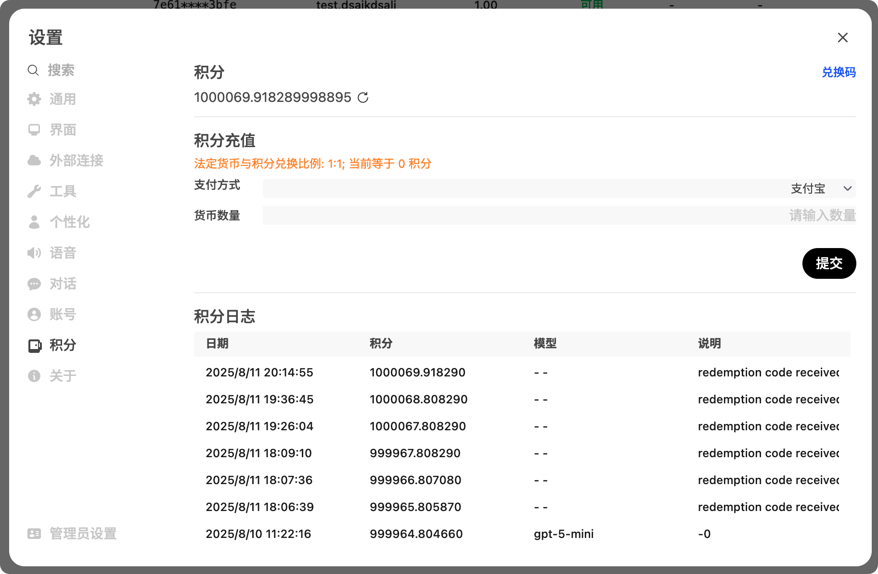Click the gear icon for 通用 settings

pyautogui.click(x=34, y=99)
